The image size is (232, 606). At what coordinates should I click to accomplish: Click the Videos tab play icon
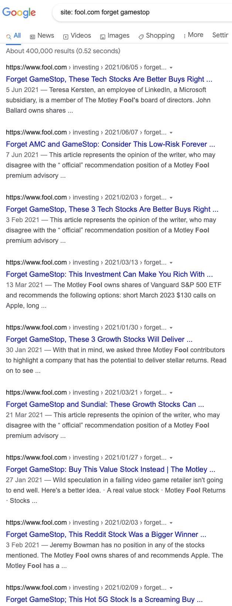coord(66,36)
